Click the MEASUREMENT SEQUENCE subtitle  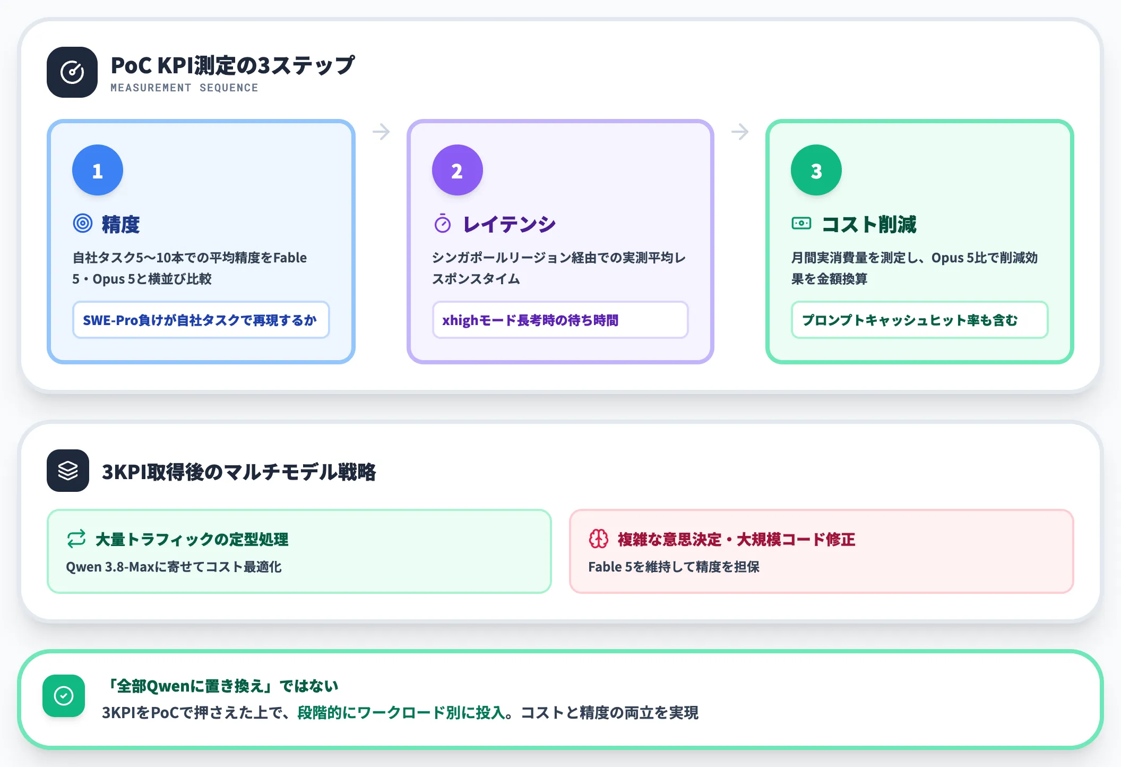point(184,88)
